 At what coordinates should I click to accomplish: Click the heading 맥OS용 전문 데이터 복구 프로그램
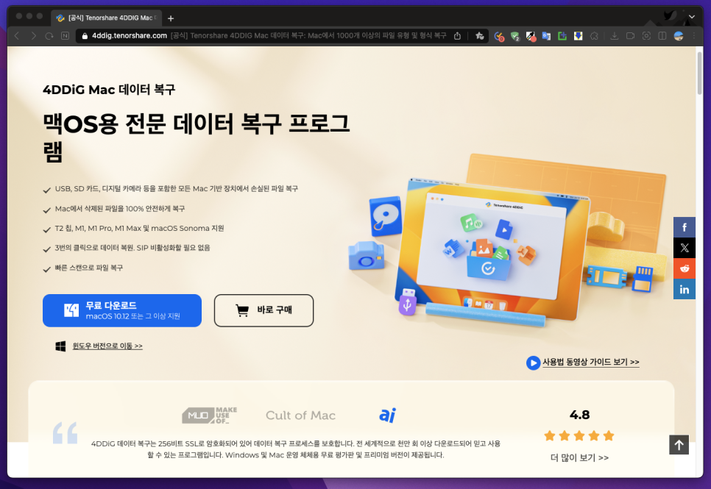click(x=196, y=138)
